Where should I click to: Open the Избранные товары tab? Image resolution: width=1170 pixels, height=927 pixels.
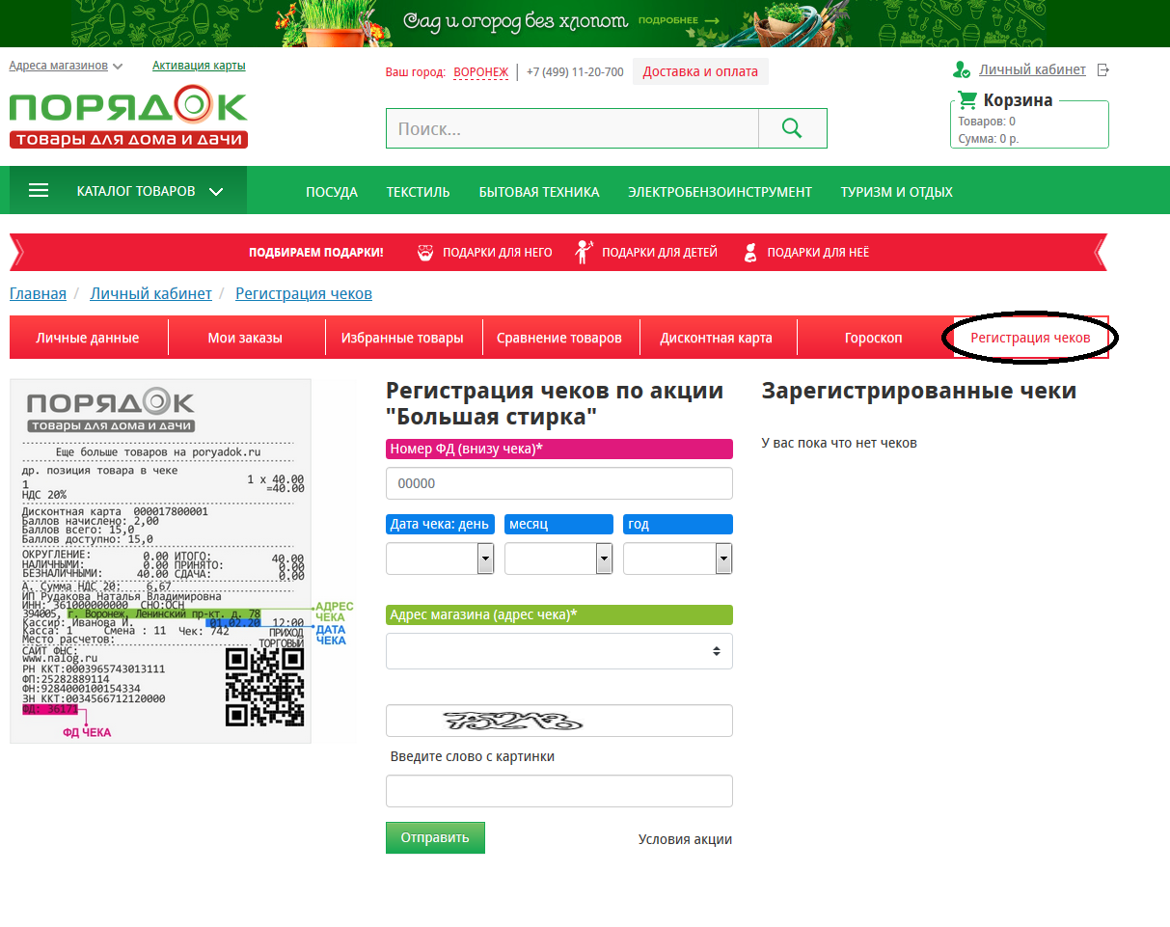[402, 338]
